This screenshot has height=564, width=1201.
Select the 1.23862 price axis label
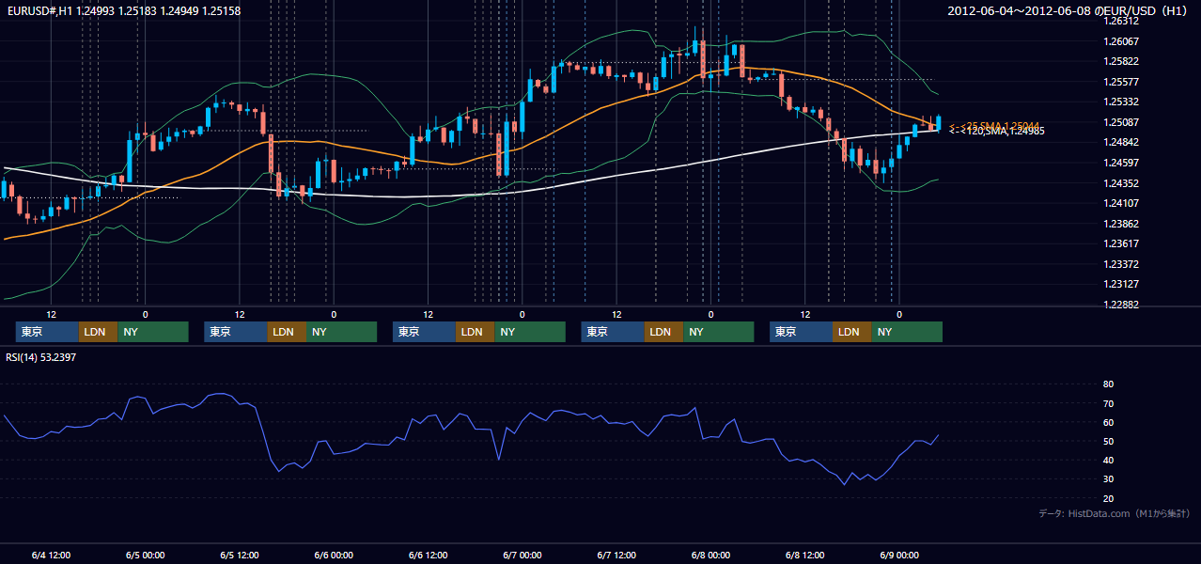(x=1121, y=224)
